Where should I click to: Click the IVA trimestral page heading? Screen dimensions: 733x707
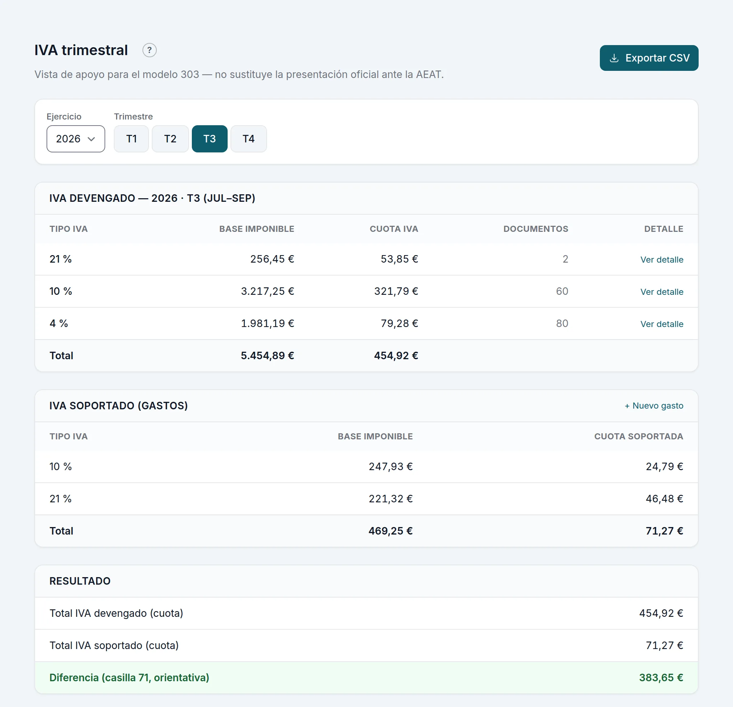pos(81,50)
